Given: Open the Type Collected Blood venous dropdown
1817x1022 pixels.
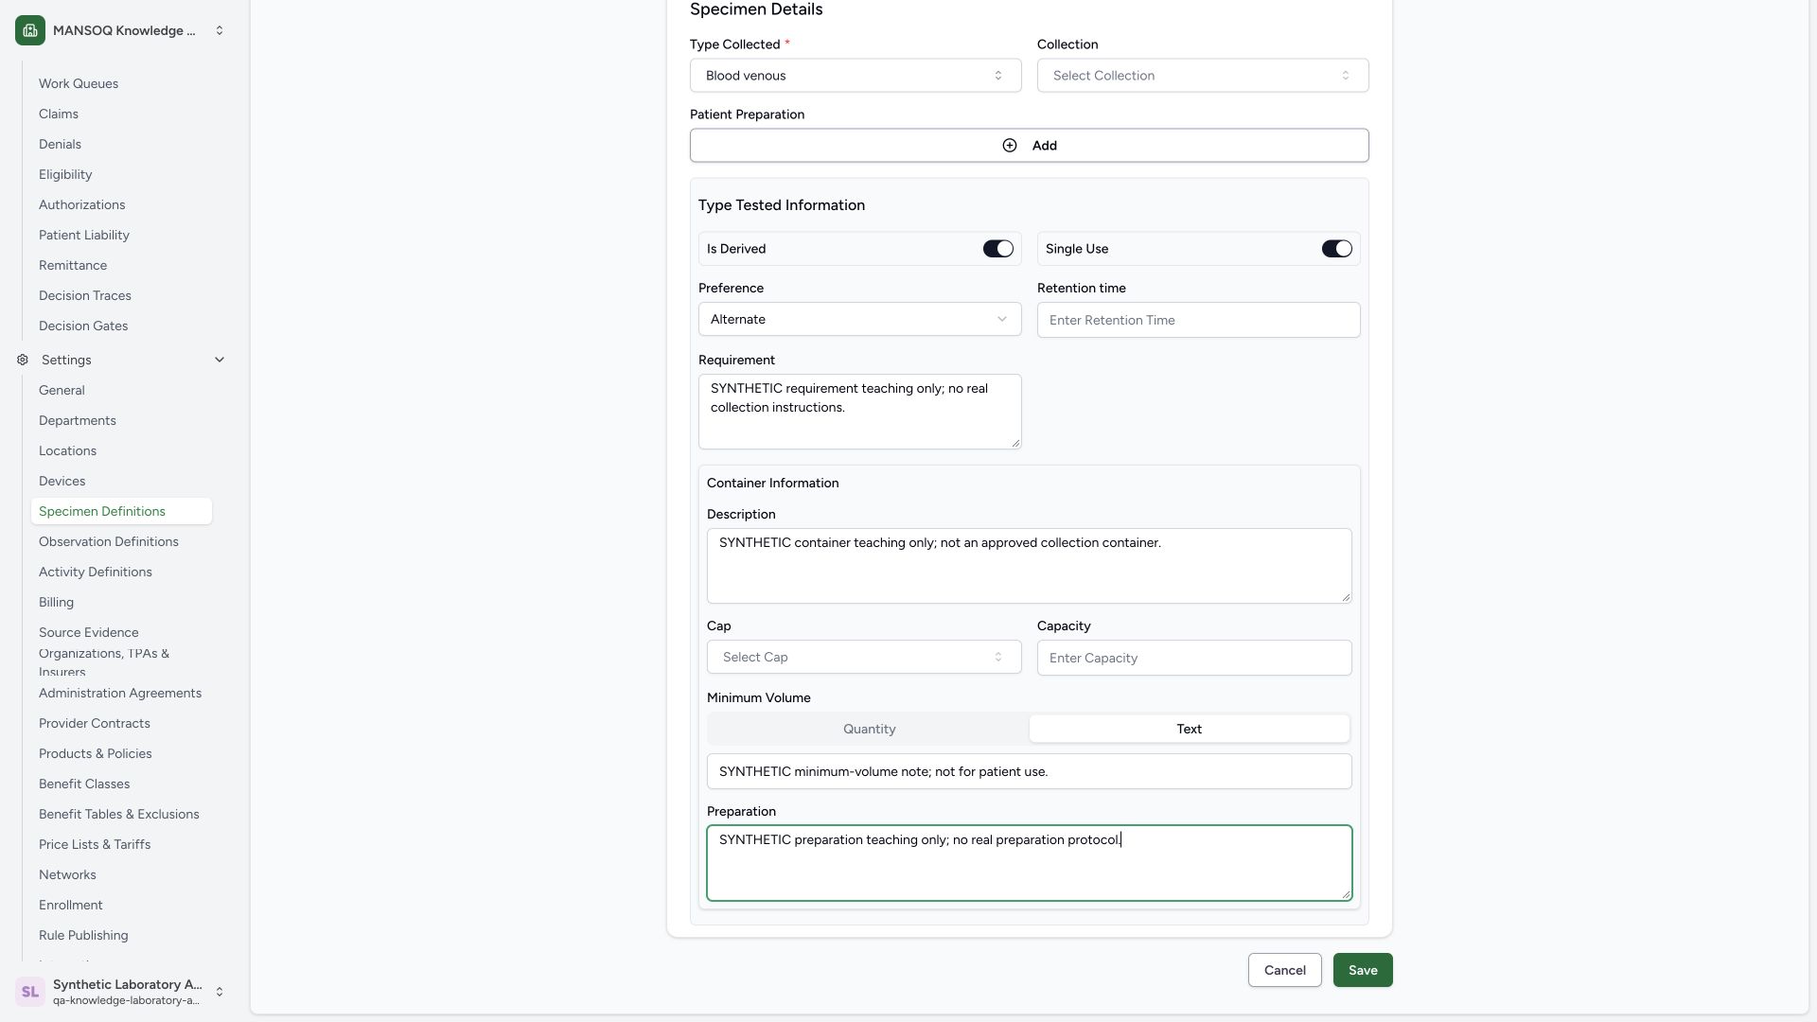Looking at the screenshot, I should (856, 76).
